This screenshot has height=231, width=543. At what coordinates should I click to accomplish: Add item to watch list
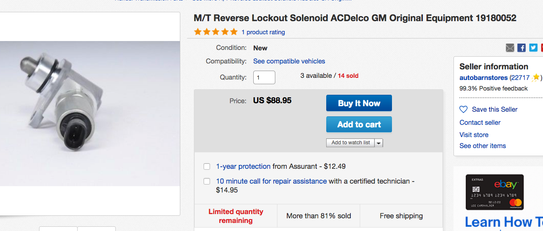pos(350,143)
